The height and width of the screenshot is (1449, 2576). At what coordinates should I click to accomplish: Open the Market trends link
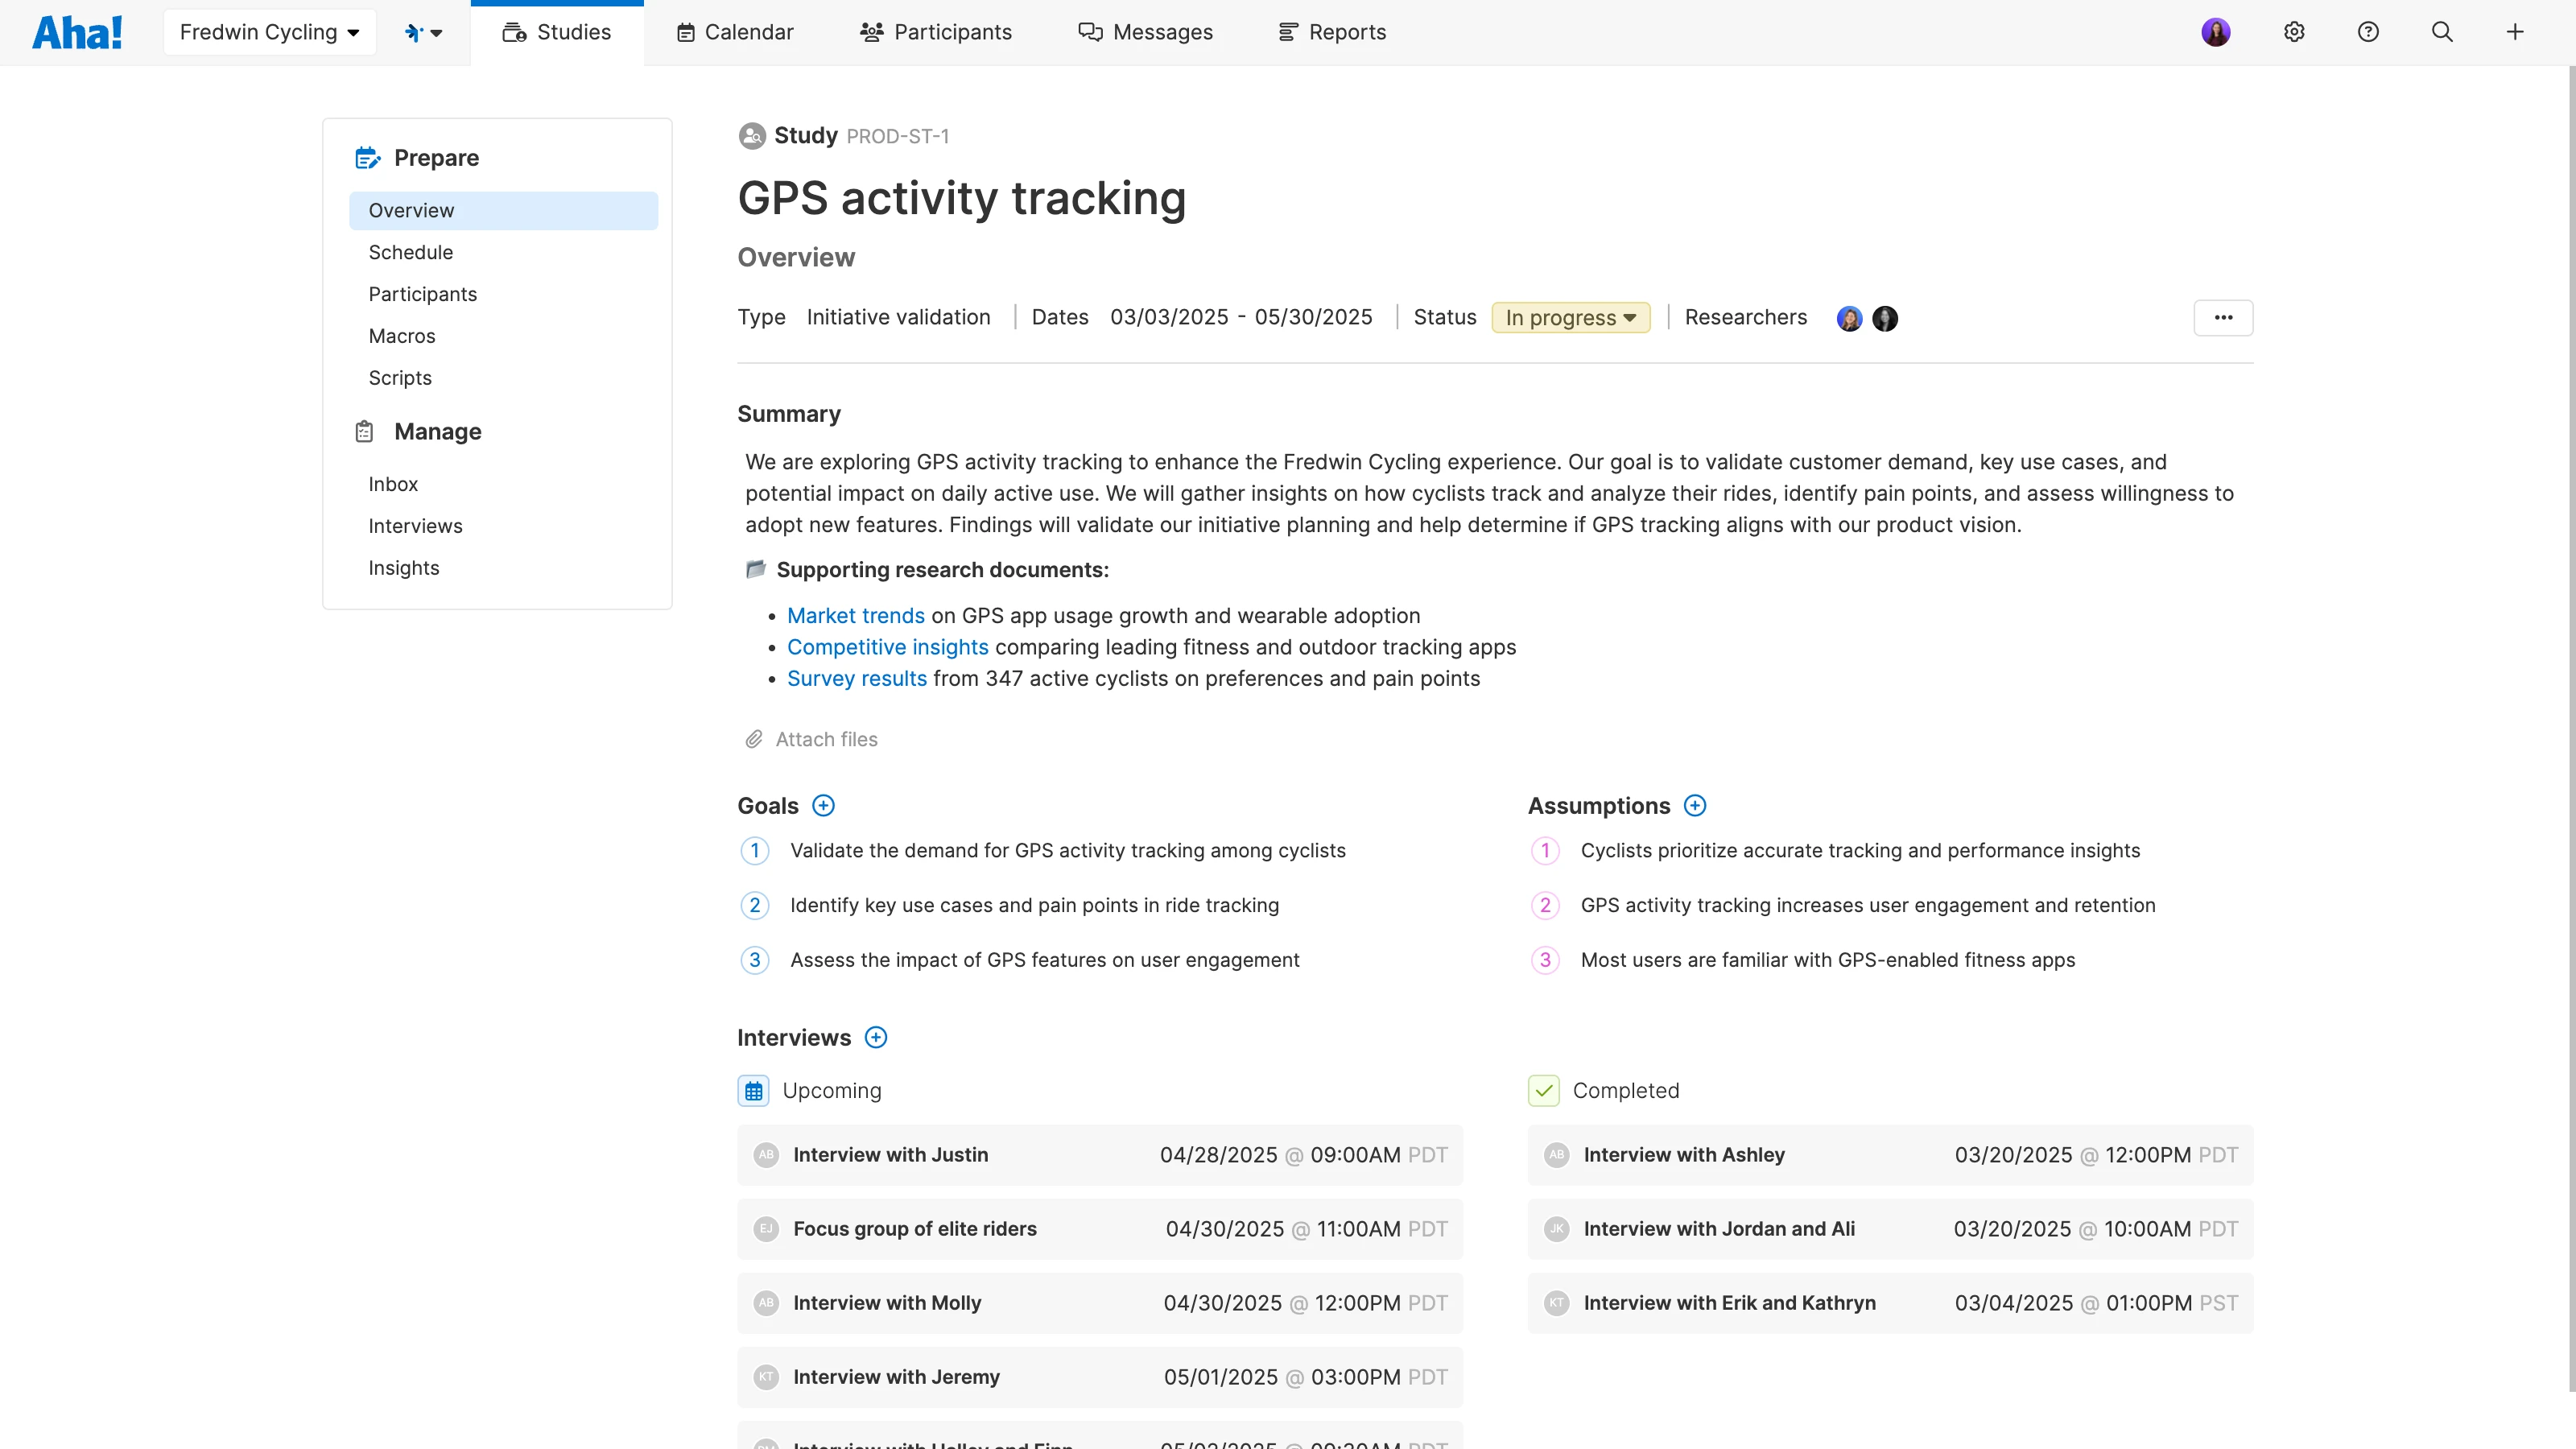click(855, 615)
